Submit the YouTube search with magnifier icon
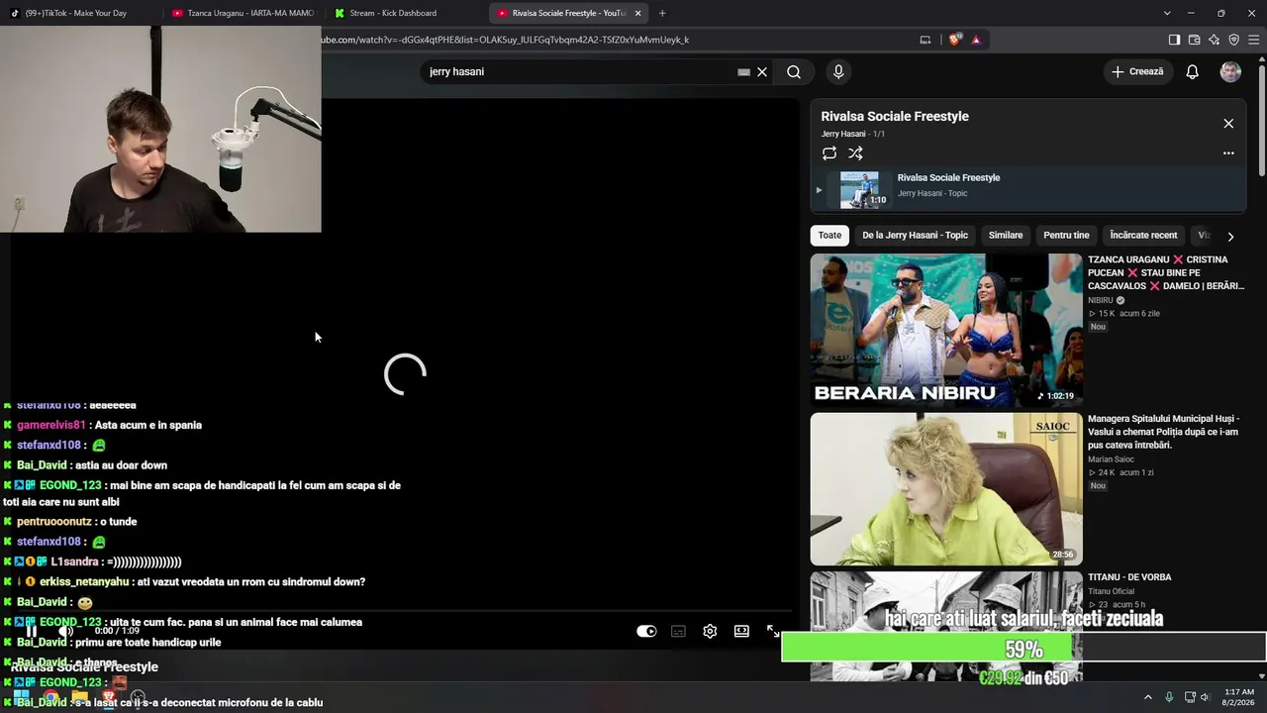The image size is (1267, 713). tap(794, 71)
